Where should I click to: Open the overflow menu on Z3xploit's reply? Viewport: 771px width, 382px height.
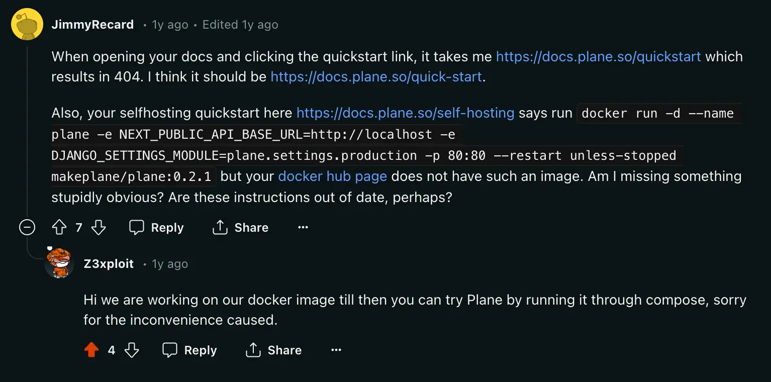pos(336,350)
